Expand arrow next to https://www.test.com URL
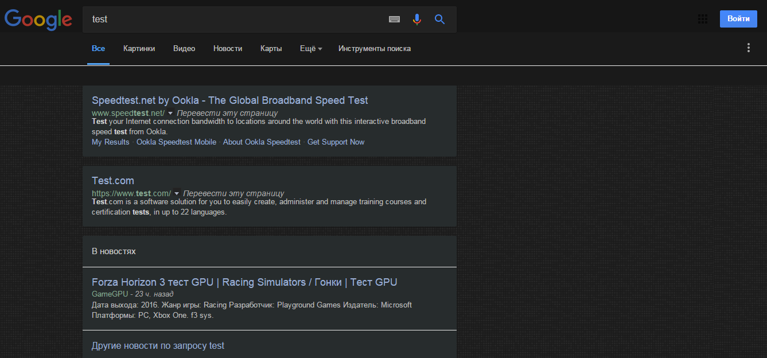The height and width of the screenshot is (358, 767). [177, 194]
